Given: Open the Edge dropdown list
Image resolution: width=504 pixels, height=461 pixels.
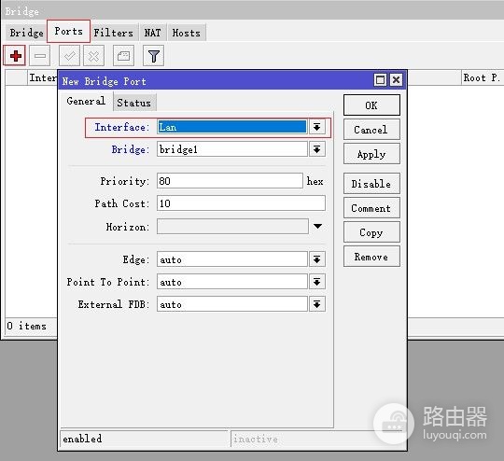Looking at the screenshot, I should click(317, 259).
